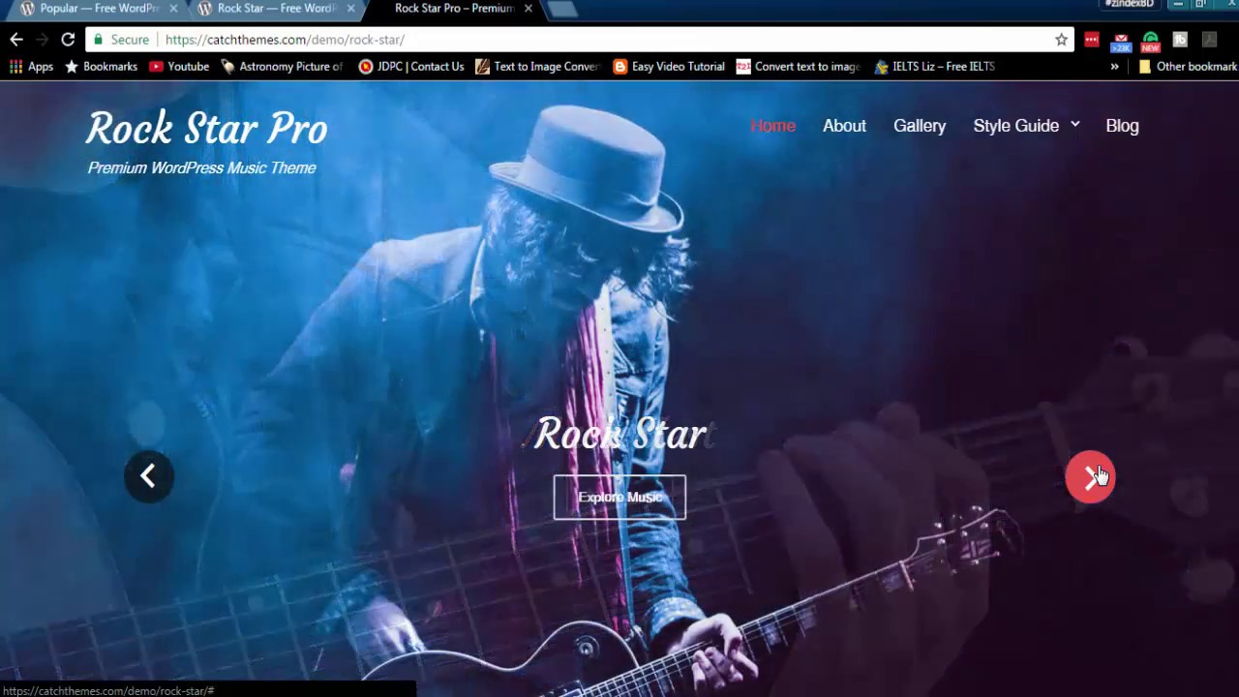Screen dimensions: 1239x697
Task: Open the mail extension showing 23K
Action: pos(1121,41)
